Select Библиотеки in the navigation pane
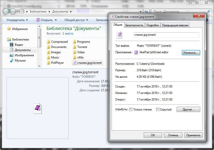Screen dimensions: 214x150 21,39
